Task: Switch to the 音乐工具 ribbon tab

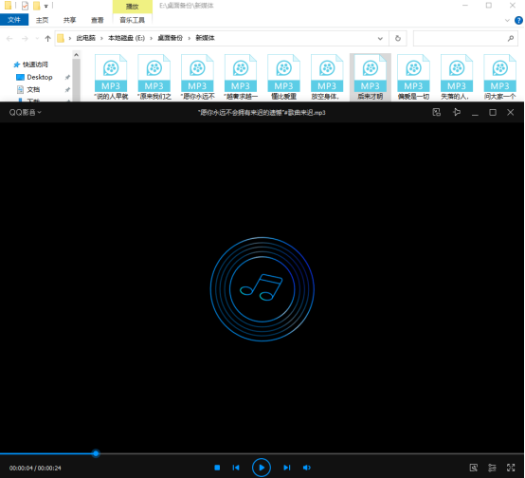Action: (133, 20)
